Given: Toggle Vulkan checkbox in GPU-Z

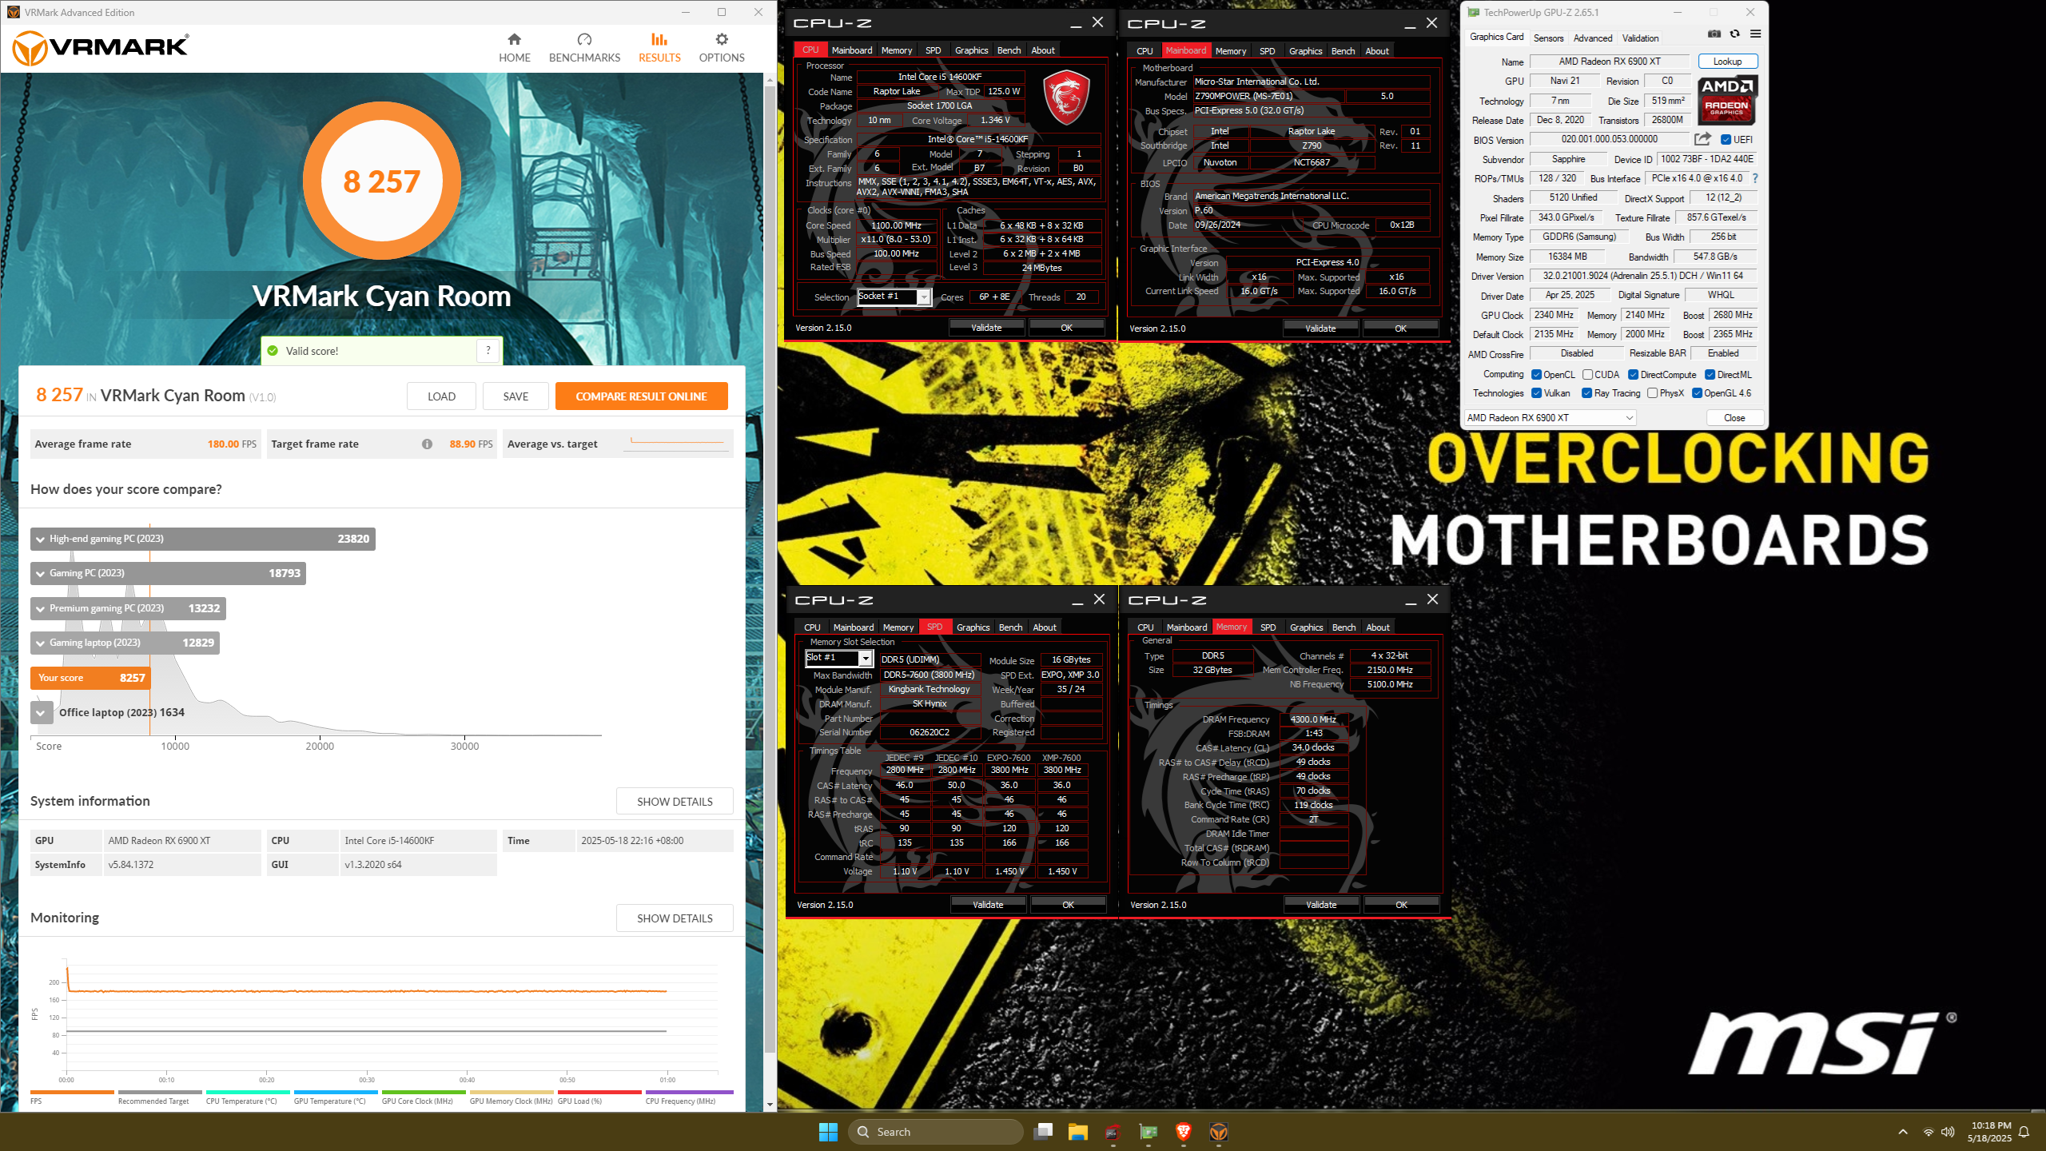Looking at the screenshot, I should [1536, 393].
